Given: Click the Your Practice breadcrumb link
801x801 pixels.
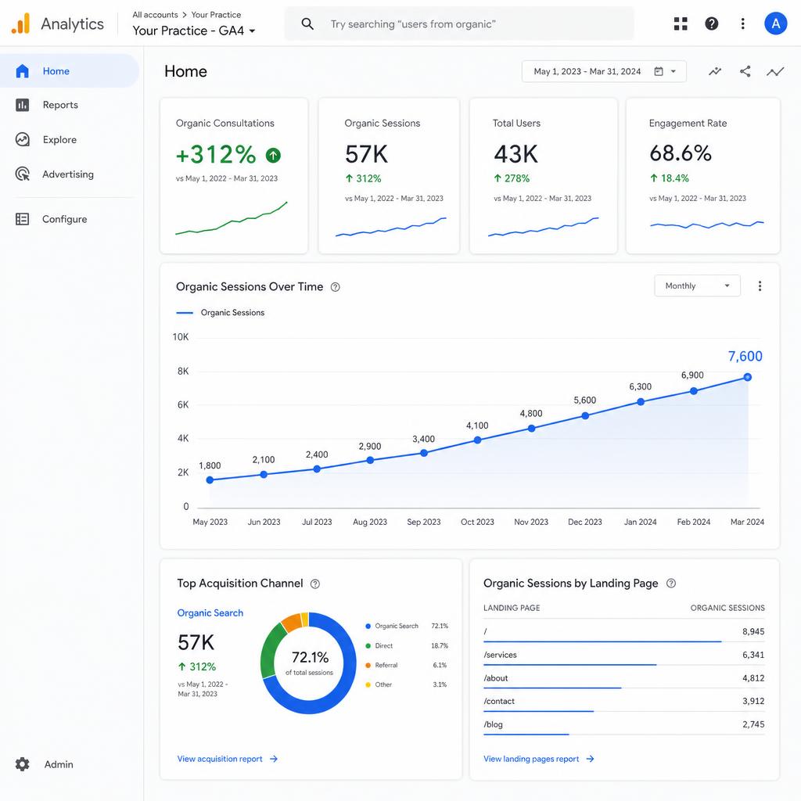Looking at the screenshot, I should point(216,15).
